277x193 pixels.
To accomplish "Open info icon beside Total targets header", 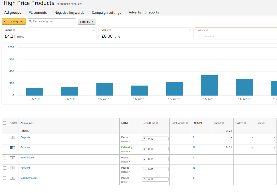I will pos(187,123).
